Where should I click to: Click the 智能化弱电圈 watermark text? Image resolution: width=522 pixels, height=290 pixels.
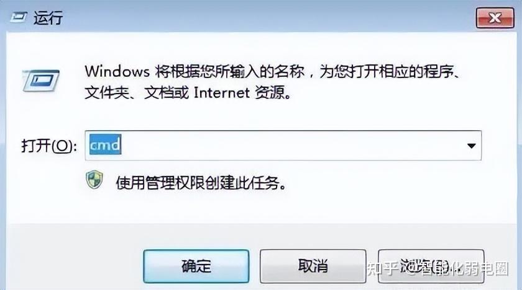click(464, 268)
